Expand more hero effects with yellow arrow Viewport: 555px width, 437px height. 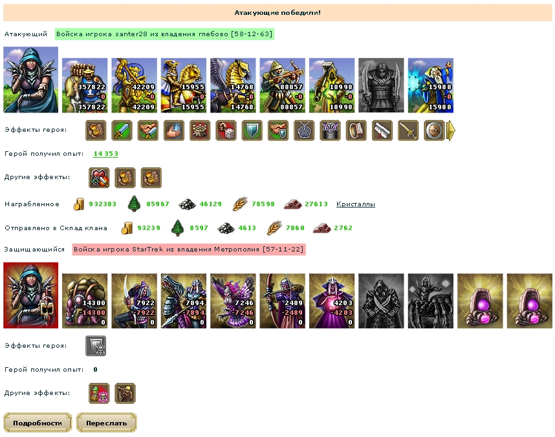[x=452, y=131]
